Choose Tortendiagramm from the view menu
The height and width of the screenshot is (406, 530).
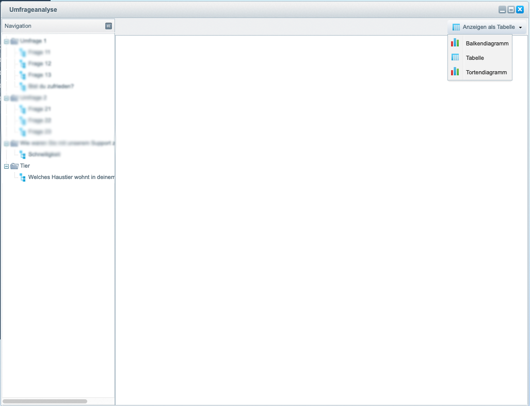point(486,72)
